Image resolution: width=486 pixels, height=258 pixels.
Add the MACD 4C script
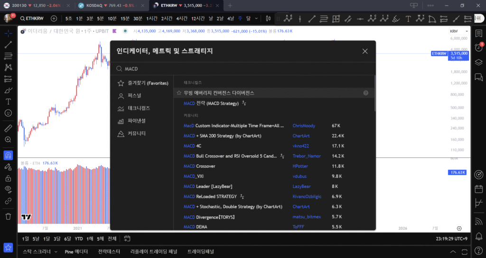[192, 146]
